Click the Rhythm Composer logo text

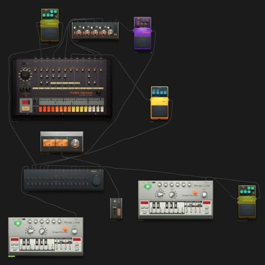pyautogui.click(x=82, y=93)
